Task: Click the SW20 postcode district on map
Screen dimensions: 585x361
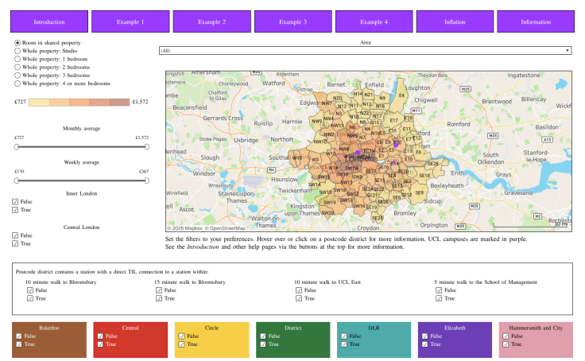Action: click(x=327, y=213)
